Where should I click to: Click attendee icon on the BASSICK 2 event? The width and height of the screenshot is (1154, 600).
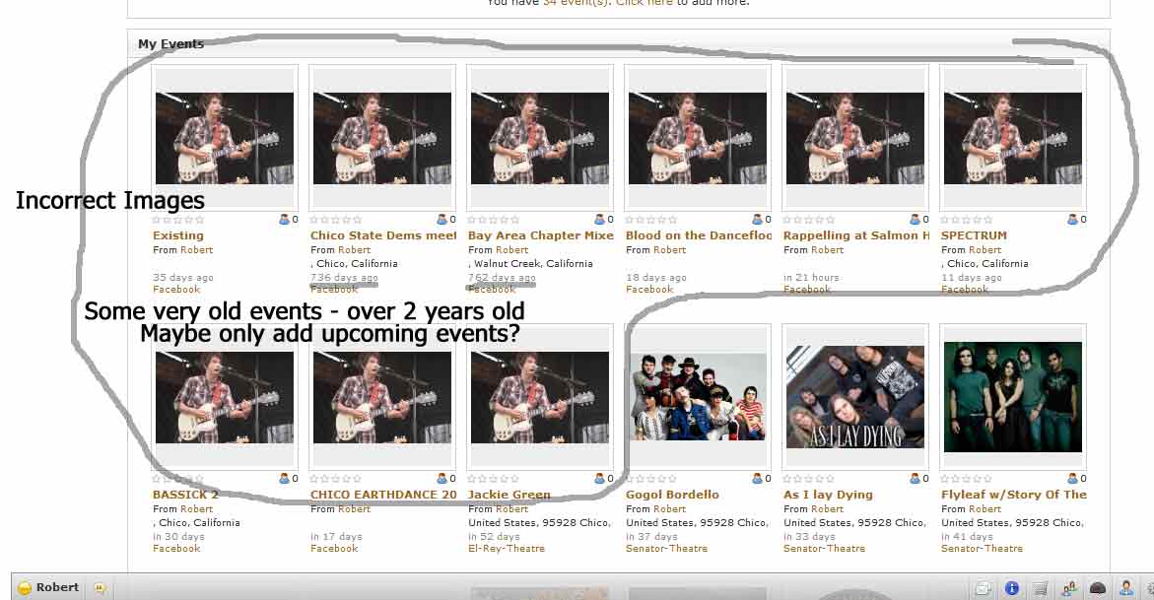pos(284,479)
